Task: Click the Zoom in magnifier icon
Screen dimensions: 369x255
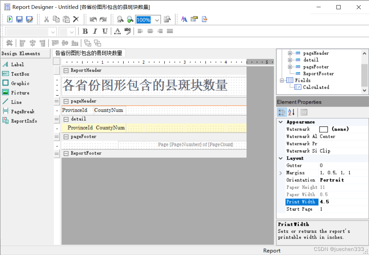Action: (130, 19)
